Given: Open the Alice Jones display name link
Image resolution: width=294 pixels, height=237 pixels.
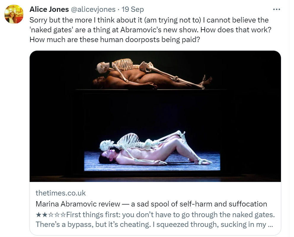Looking at the screenshot, I should [x=49, y=9].
